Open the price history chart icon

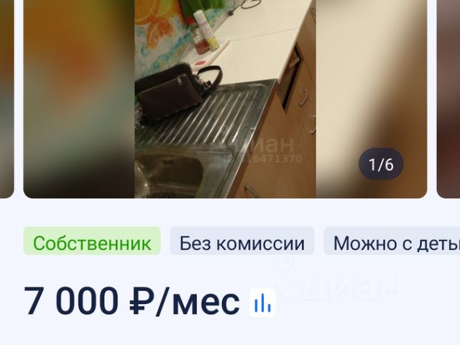click(262, 303)
